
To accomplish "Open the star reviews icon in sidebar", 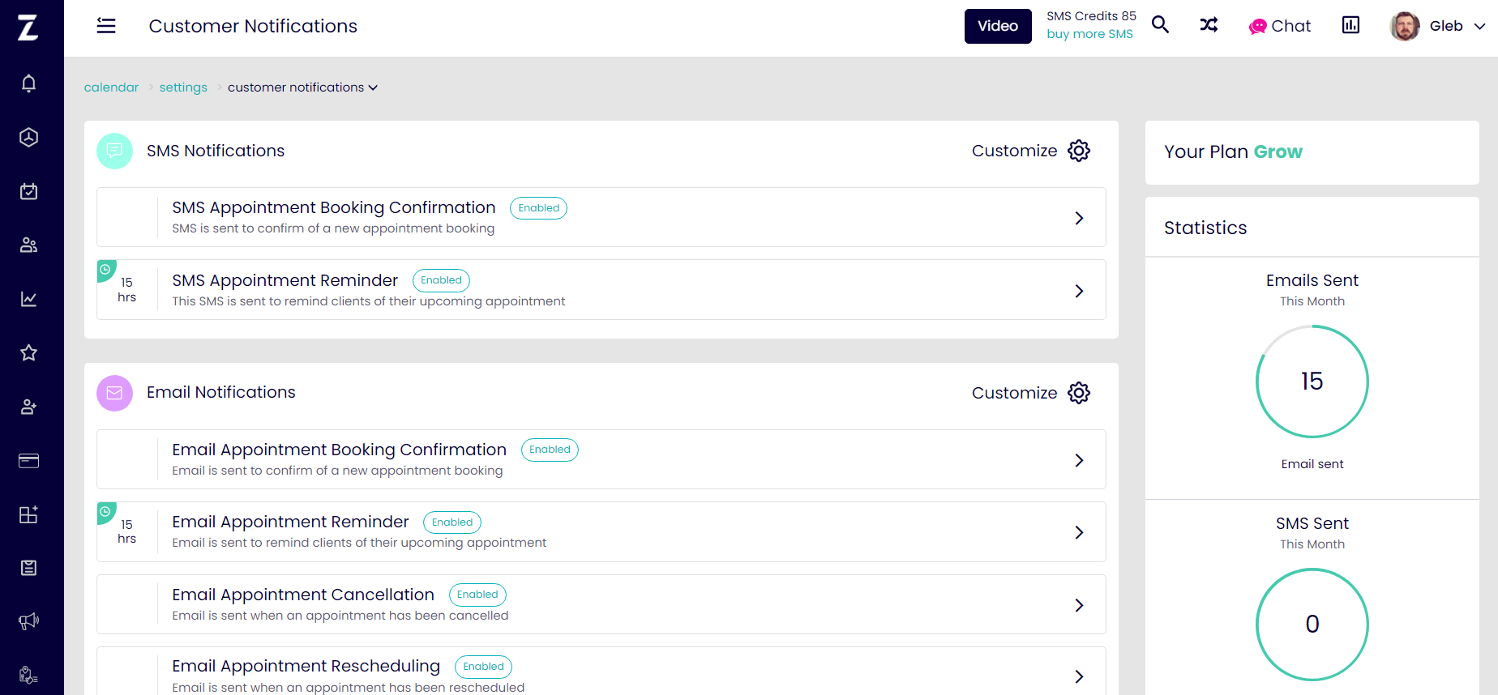I will click(28, 352).
